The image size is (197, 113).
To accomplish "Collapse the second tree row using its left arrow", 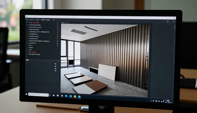I will 27,25.
